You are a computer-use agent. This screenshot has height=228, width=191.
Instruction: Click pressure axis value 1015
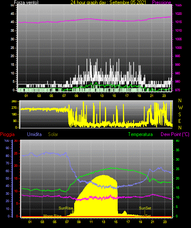pos(178,22)
